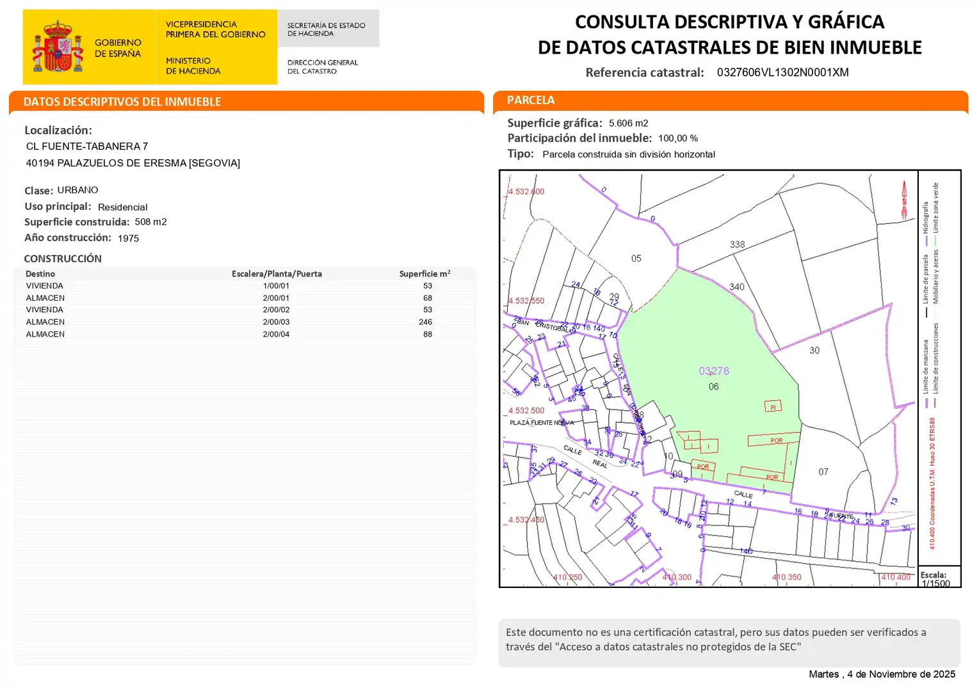Click the "4.532.550" coordinate label
Screen dimensions: 979x691
(526, 301)
